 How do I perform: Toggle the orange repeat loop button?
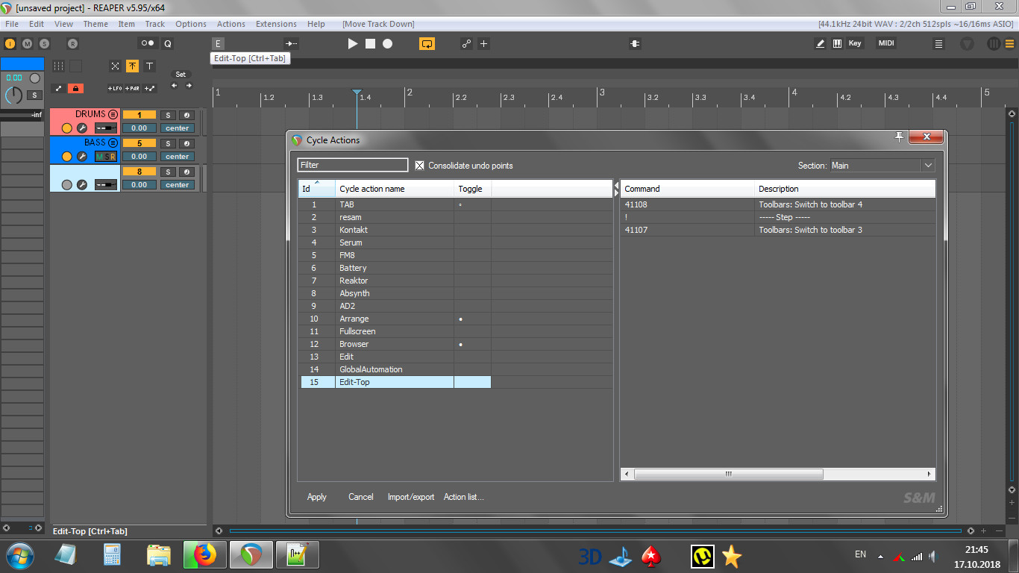(427, 44)
